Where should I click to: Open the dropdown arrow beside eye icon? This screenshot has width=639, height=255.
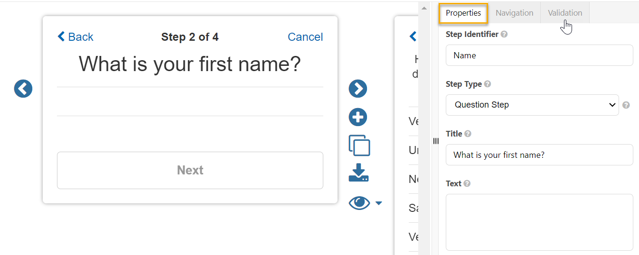pos(378,203)
